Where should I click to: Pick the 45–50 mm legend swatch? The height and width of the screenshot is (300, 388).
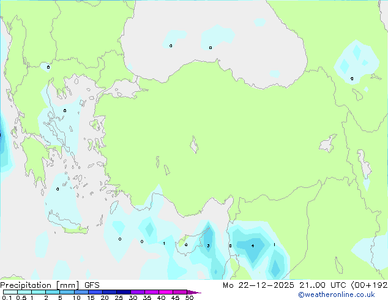pos(180,292)
